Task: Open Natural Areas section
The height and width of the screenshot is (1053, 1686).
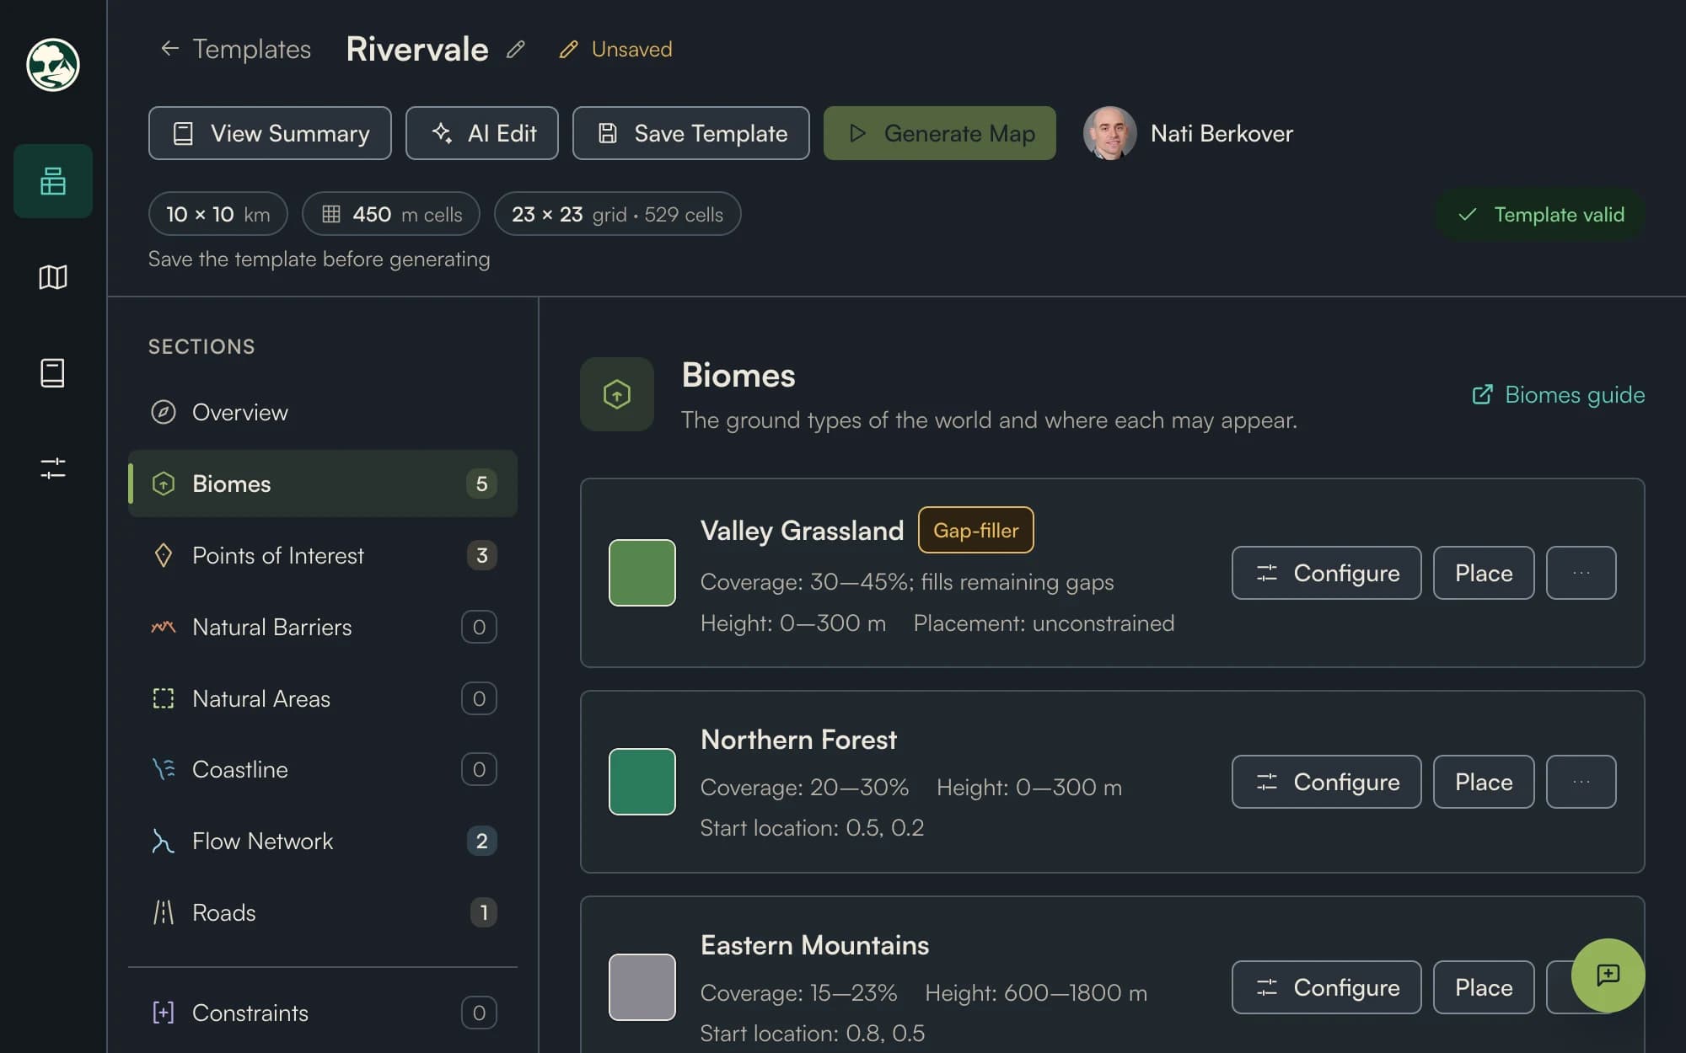Action: 323,698
